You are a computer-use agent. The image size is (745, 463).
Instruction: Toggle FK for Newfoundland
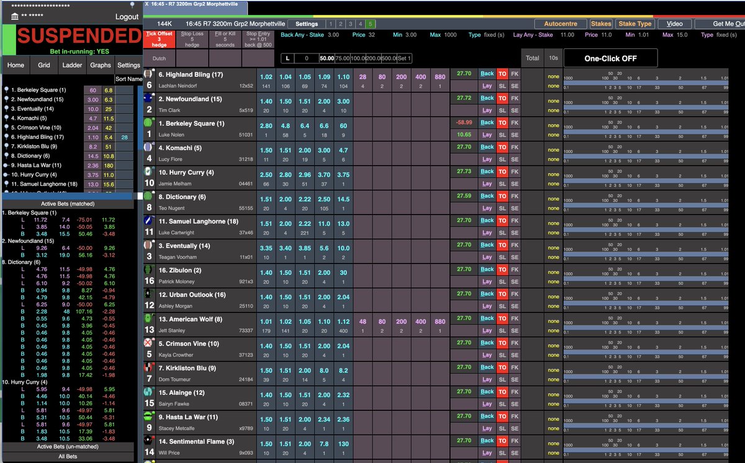coord(515,98)
